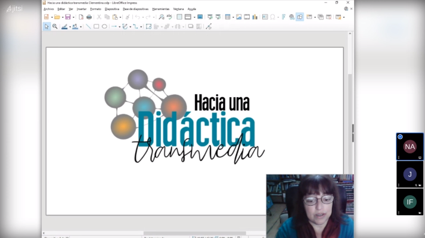Click the Insert Hyperlink globe icon

click(291, 17)
